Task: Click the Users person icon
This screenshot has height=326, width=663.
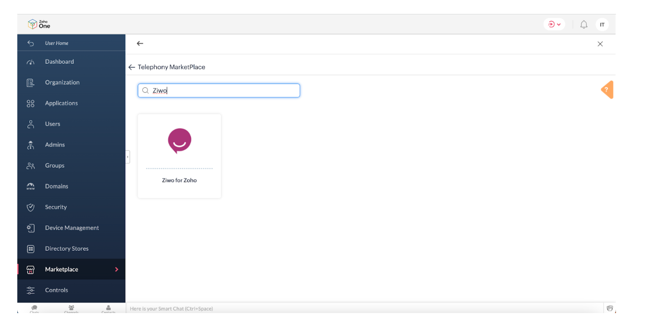Action: click(x=31, y=124)
